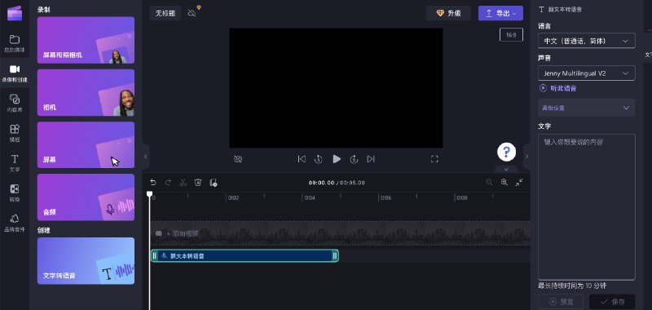Click the 0:06 mark on timeline ruler

tap(385, 198)
